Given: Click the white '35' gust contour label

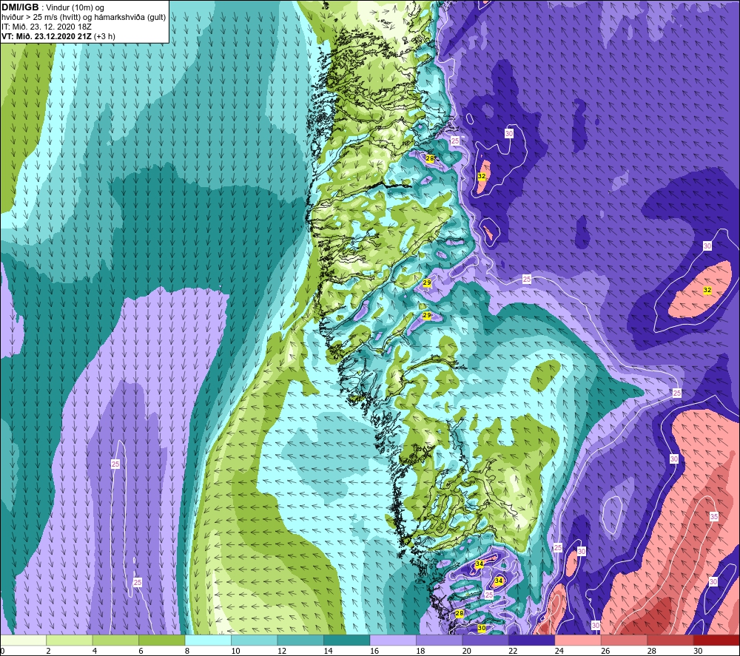Looking at the screenshot, I should [713, 516].
